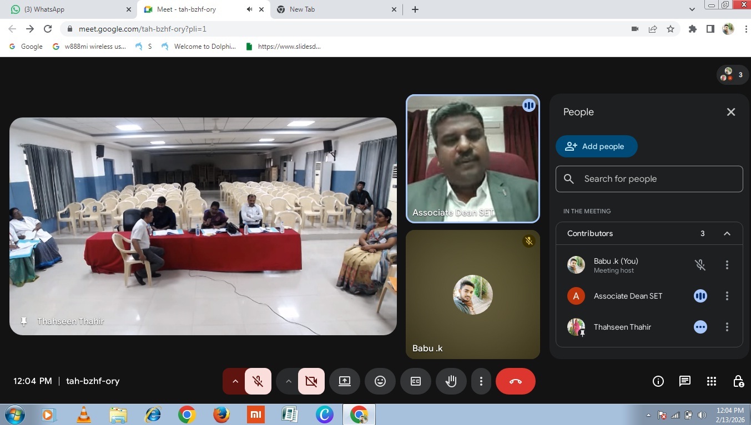Click the red leave call button
The height and width of the screenshot is (425, 751).
515,381
